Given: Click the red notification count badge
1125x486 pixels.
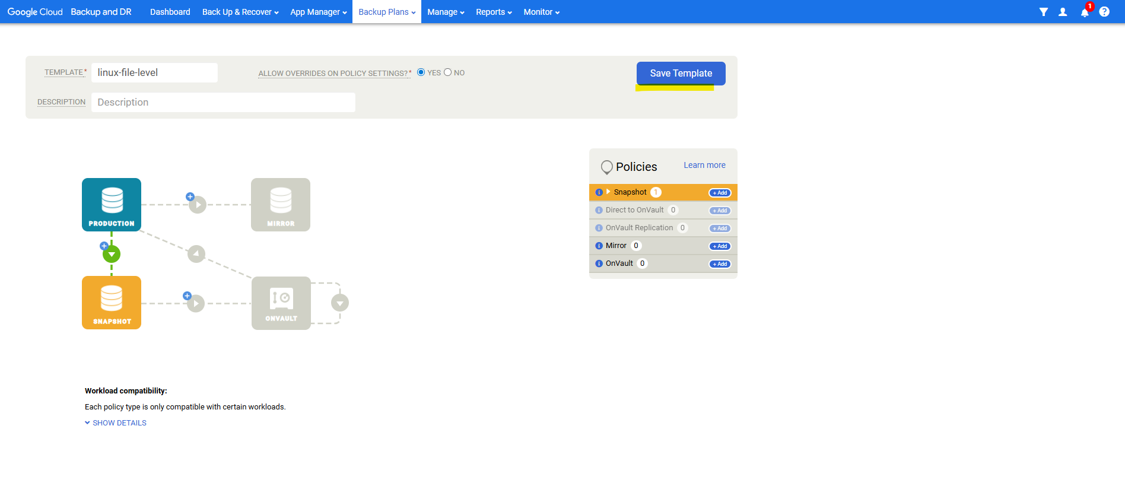Looking at the screenshot, I should pos(1090,7).
